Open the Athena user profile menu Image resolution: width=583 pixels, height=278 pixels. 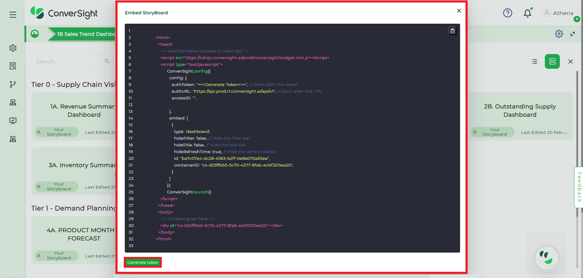pyautogui.click(x=558, y=13)
